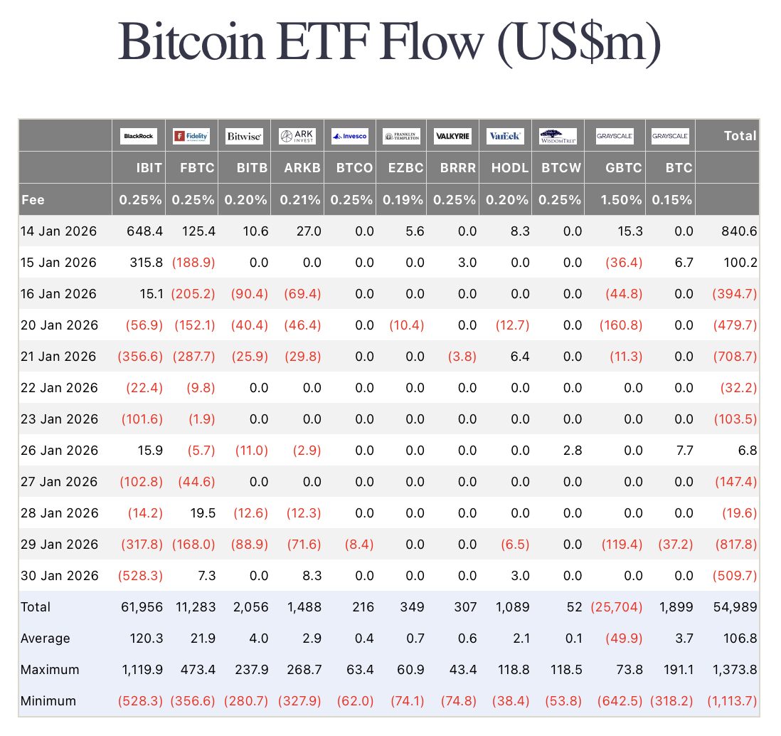Click the Bitwise logo icon
This screenshot has width=781, height=736.
(244, 136)
